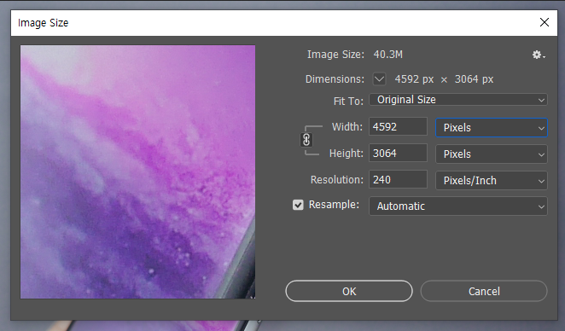Image resolution: width=565 pixels, height=331 pixels.
Task: Toggle the constrain proportions chain link icon
Action: click(306, 140)
